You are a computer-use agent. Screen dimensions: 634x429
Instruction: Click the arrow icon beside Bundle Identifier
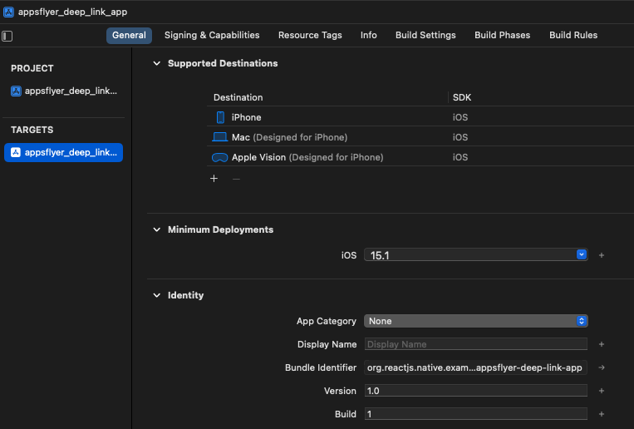[602, 367]
